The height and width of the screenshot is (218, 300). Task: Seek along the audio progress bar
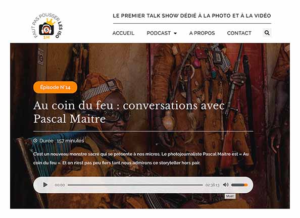tap(135, 185)
